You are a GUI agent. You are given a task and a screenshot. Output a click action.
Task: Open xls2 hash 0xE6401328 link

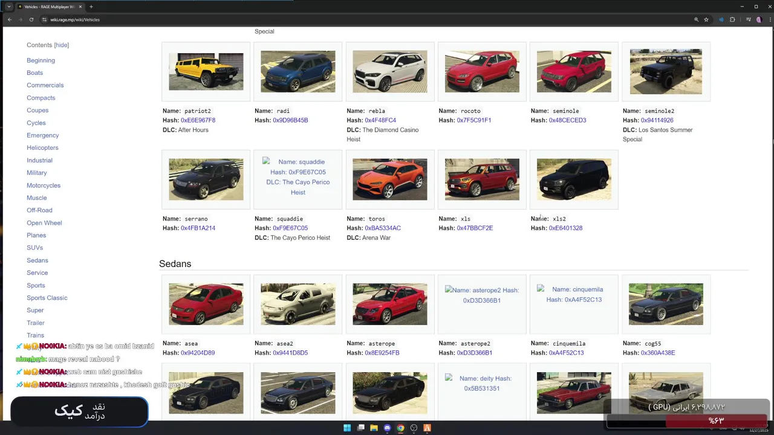[565, 228]
